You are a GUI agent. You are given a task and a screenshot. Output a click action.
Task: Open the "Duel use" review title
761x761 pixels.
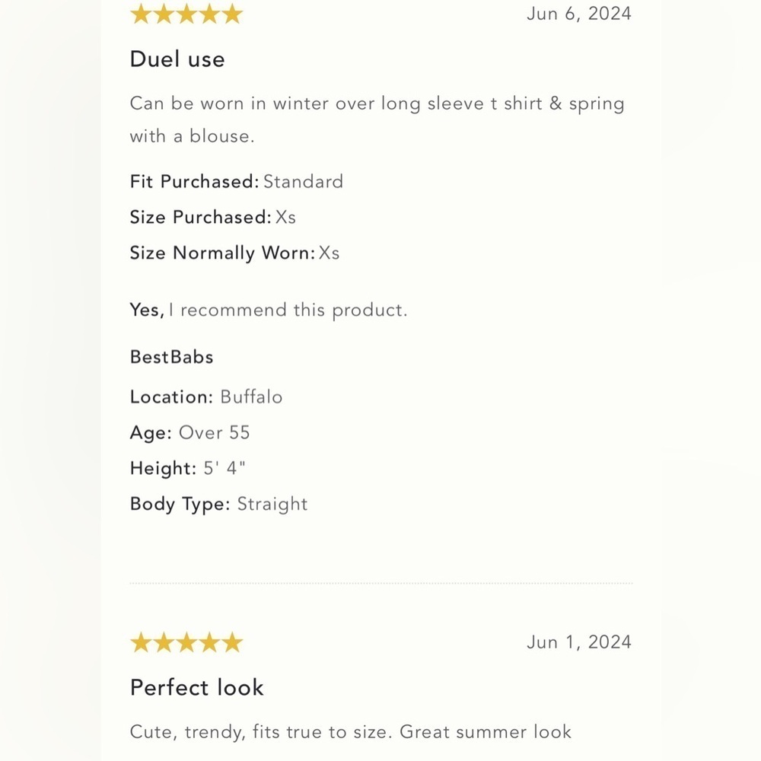point(177,59)
